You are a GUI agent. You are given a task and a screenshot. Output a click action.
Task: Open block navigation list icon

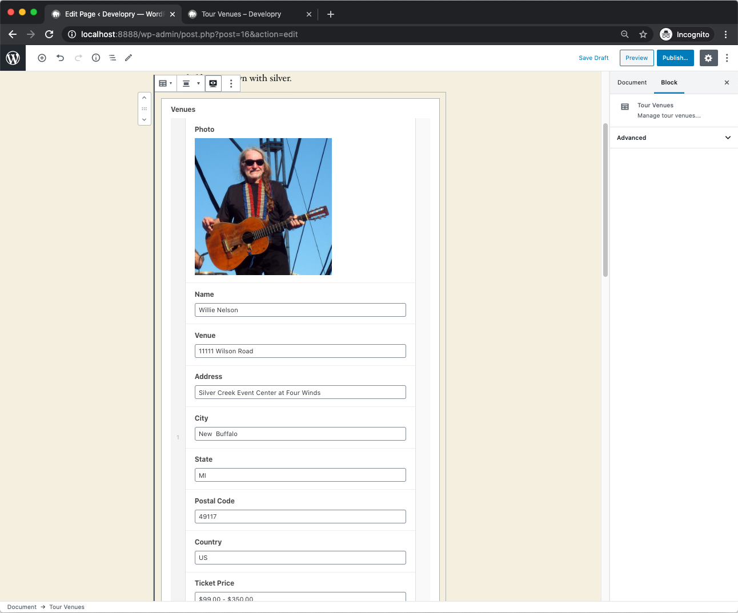113,58
